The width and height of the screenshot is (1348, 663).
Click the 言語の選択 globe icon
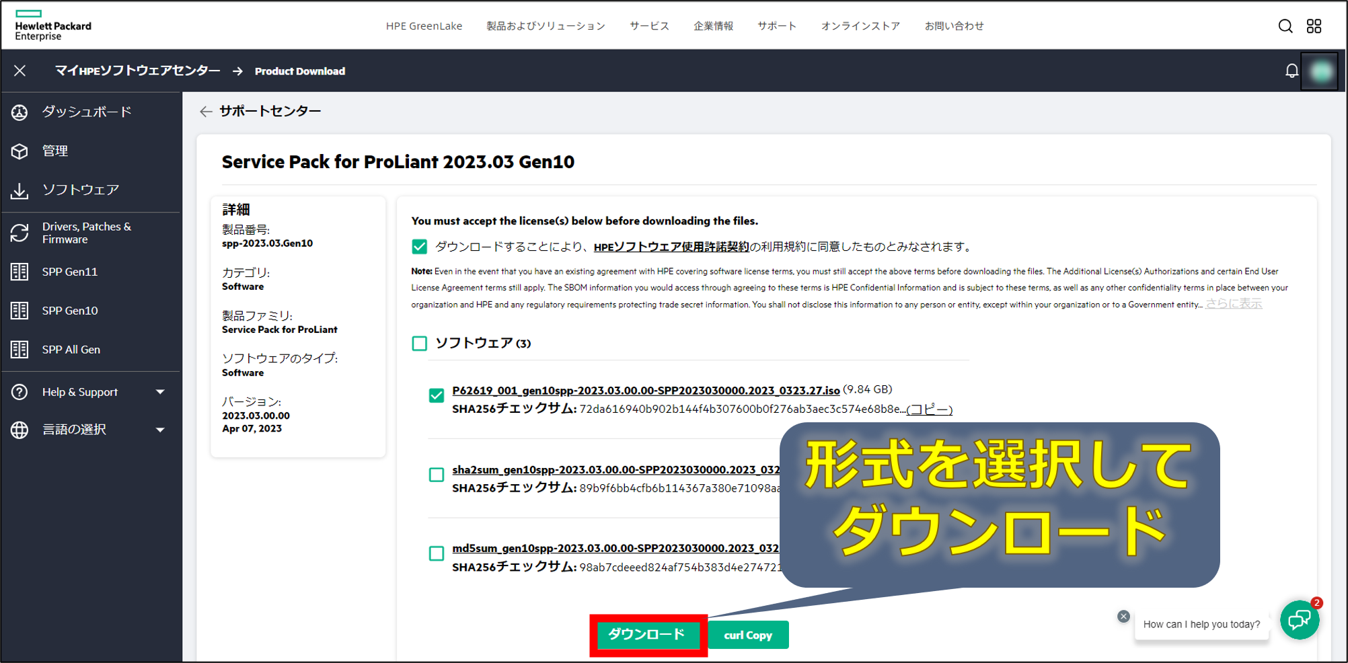pos(20,430)
